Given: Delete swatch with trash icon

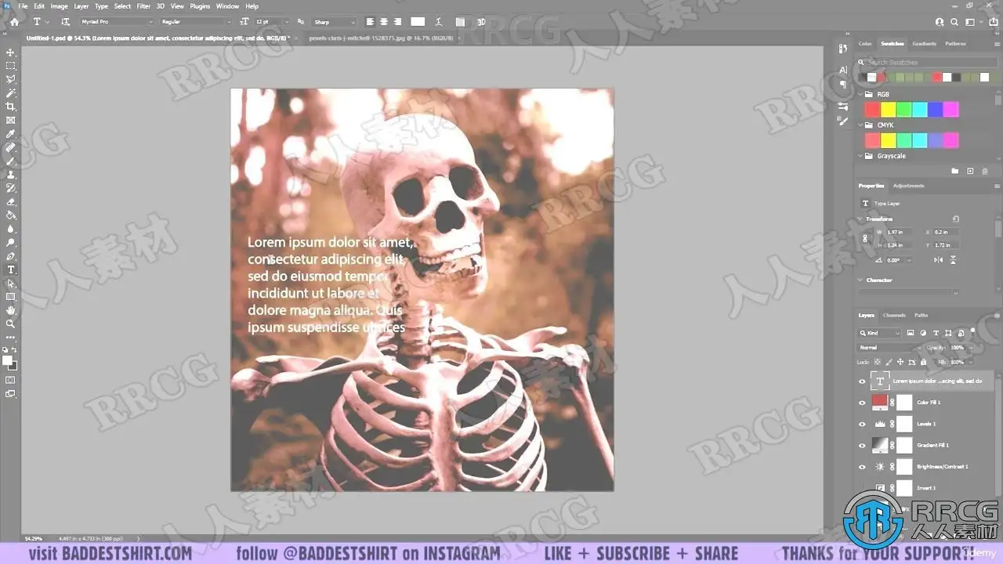Looking at the screenshot, I should [986, 171].
